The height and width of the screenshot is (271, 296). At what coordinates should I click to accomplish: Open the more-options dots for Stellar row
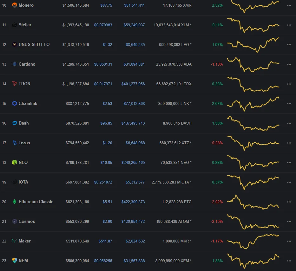pos(289,25)
